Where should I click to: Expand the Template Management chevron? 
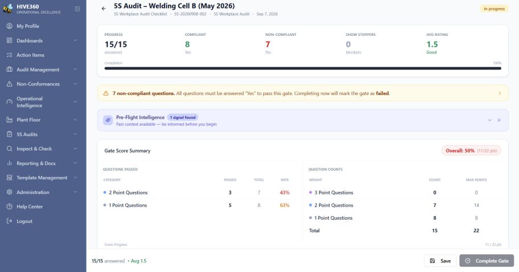pos(75,178)
